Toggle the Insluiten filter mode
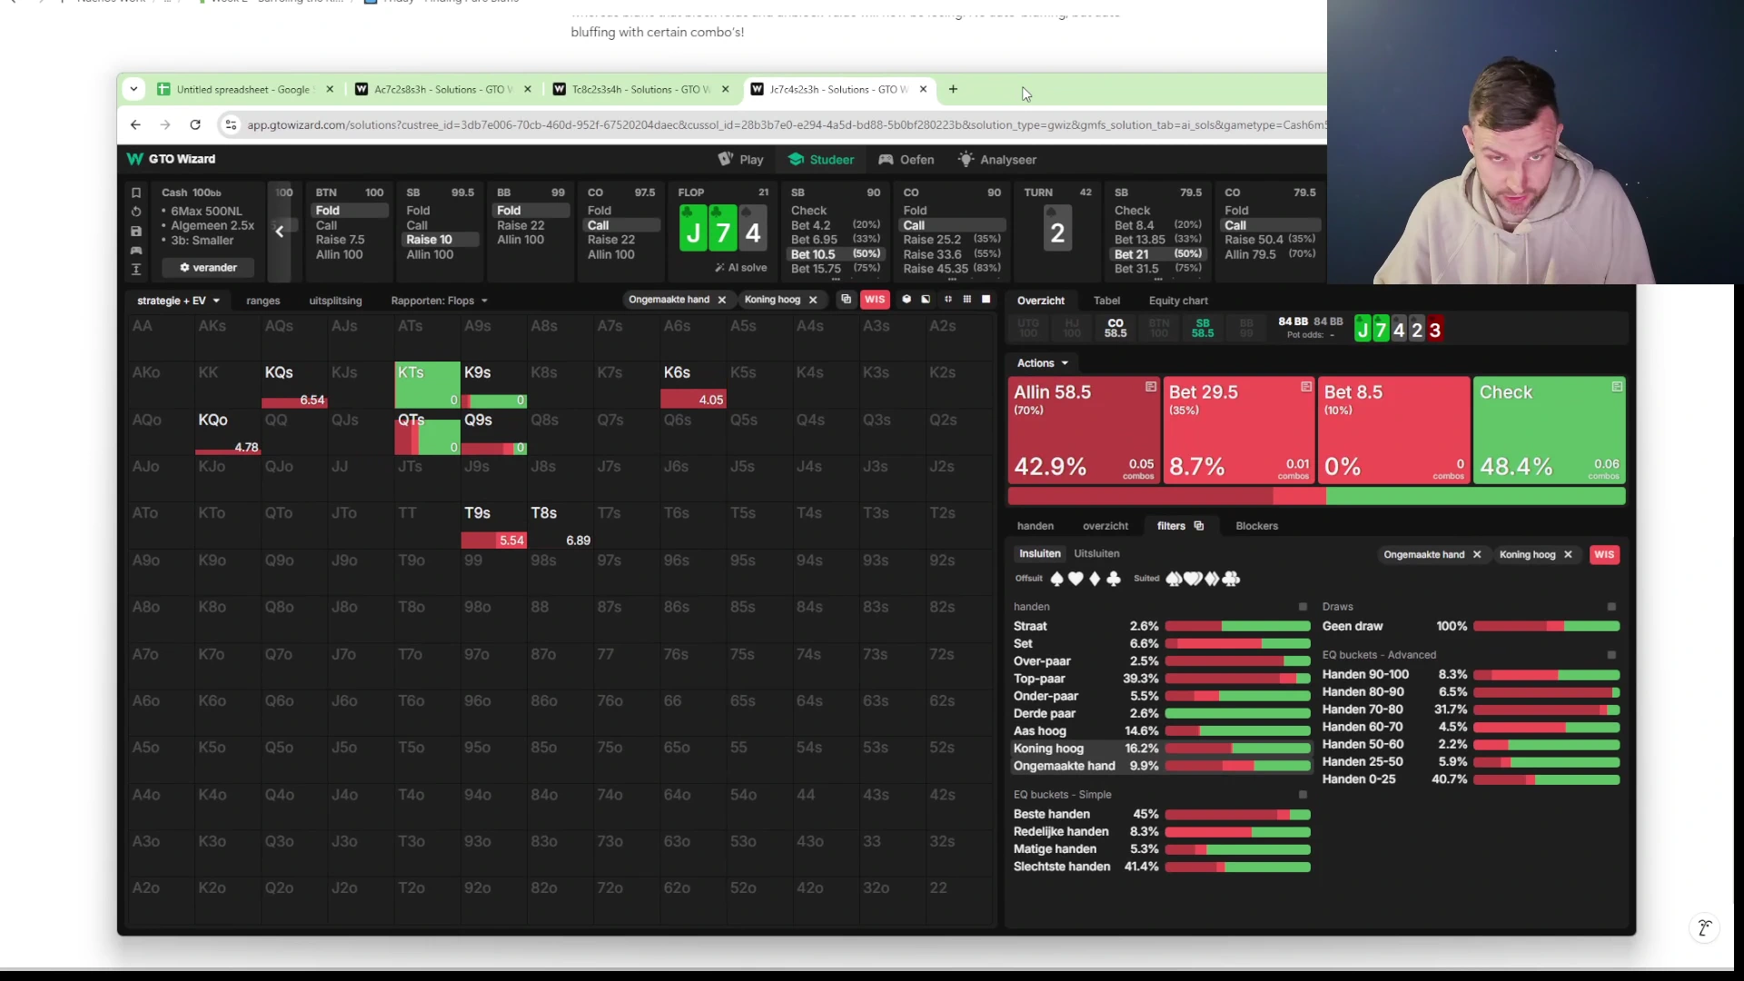This screenshot has width=1744, height=981. [1039, 553]
